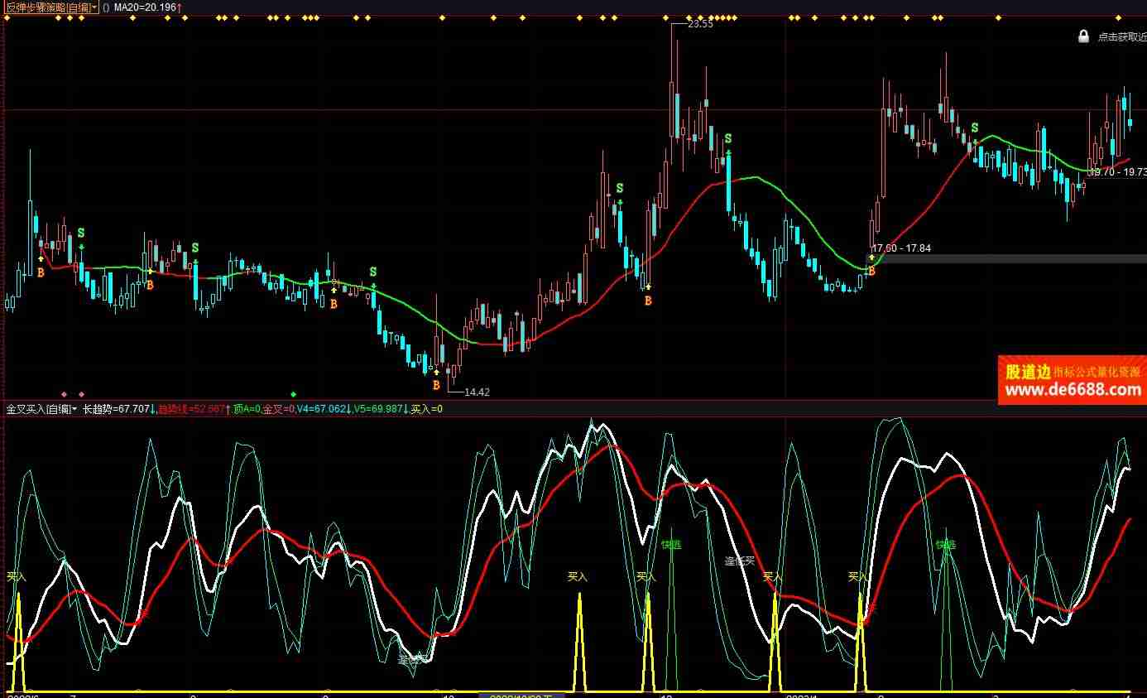Click the leftmost pink diamond marker at bottom left
The width and height of the screenshot is (1147, 698).
pos(65,394)
